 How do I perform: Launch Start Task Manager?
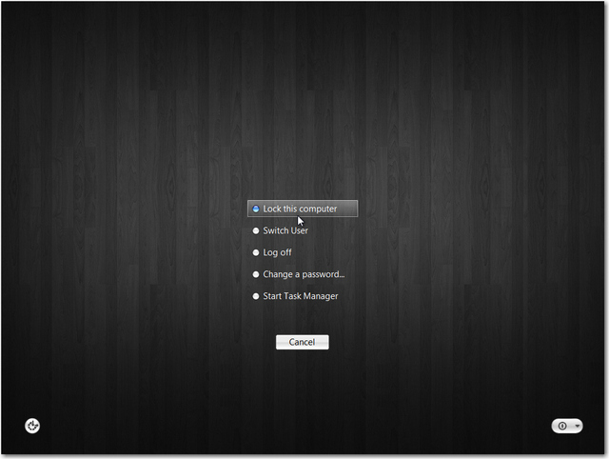point(301,296)
